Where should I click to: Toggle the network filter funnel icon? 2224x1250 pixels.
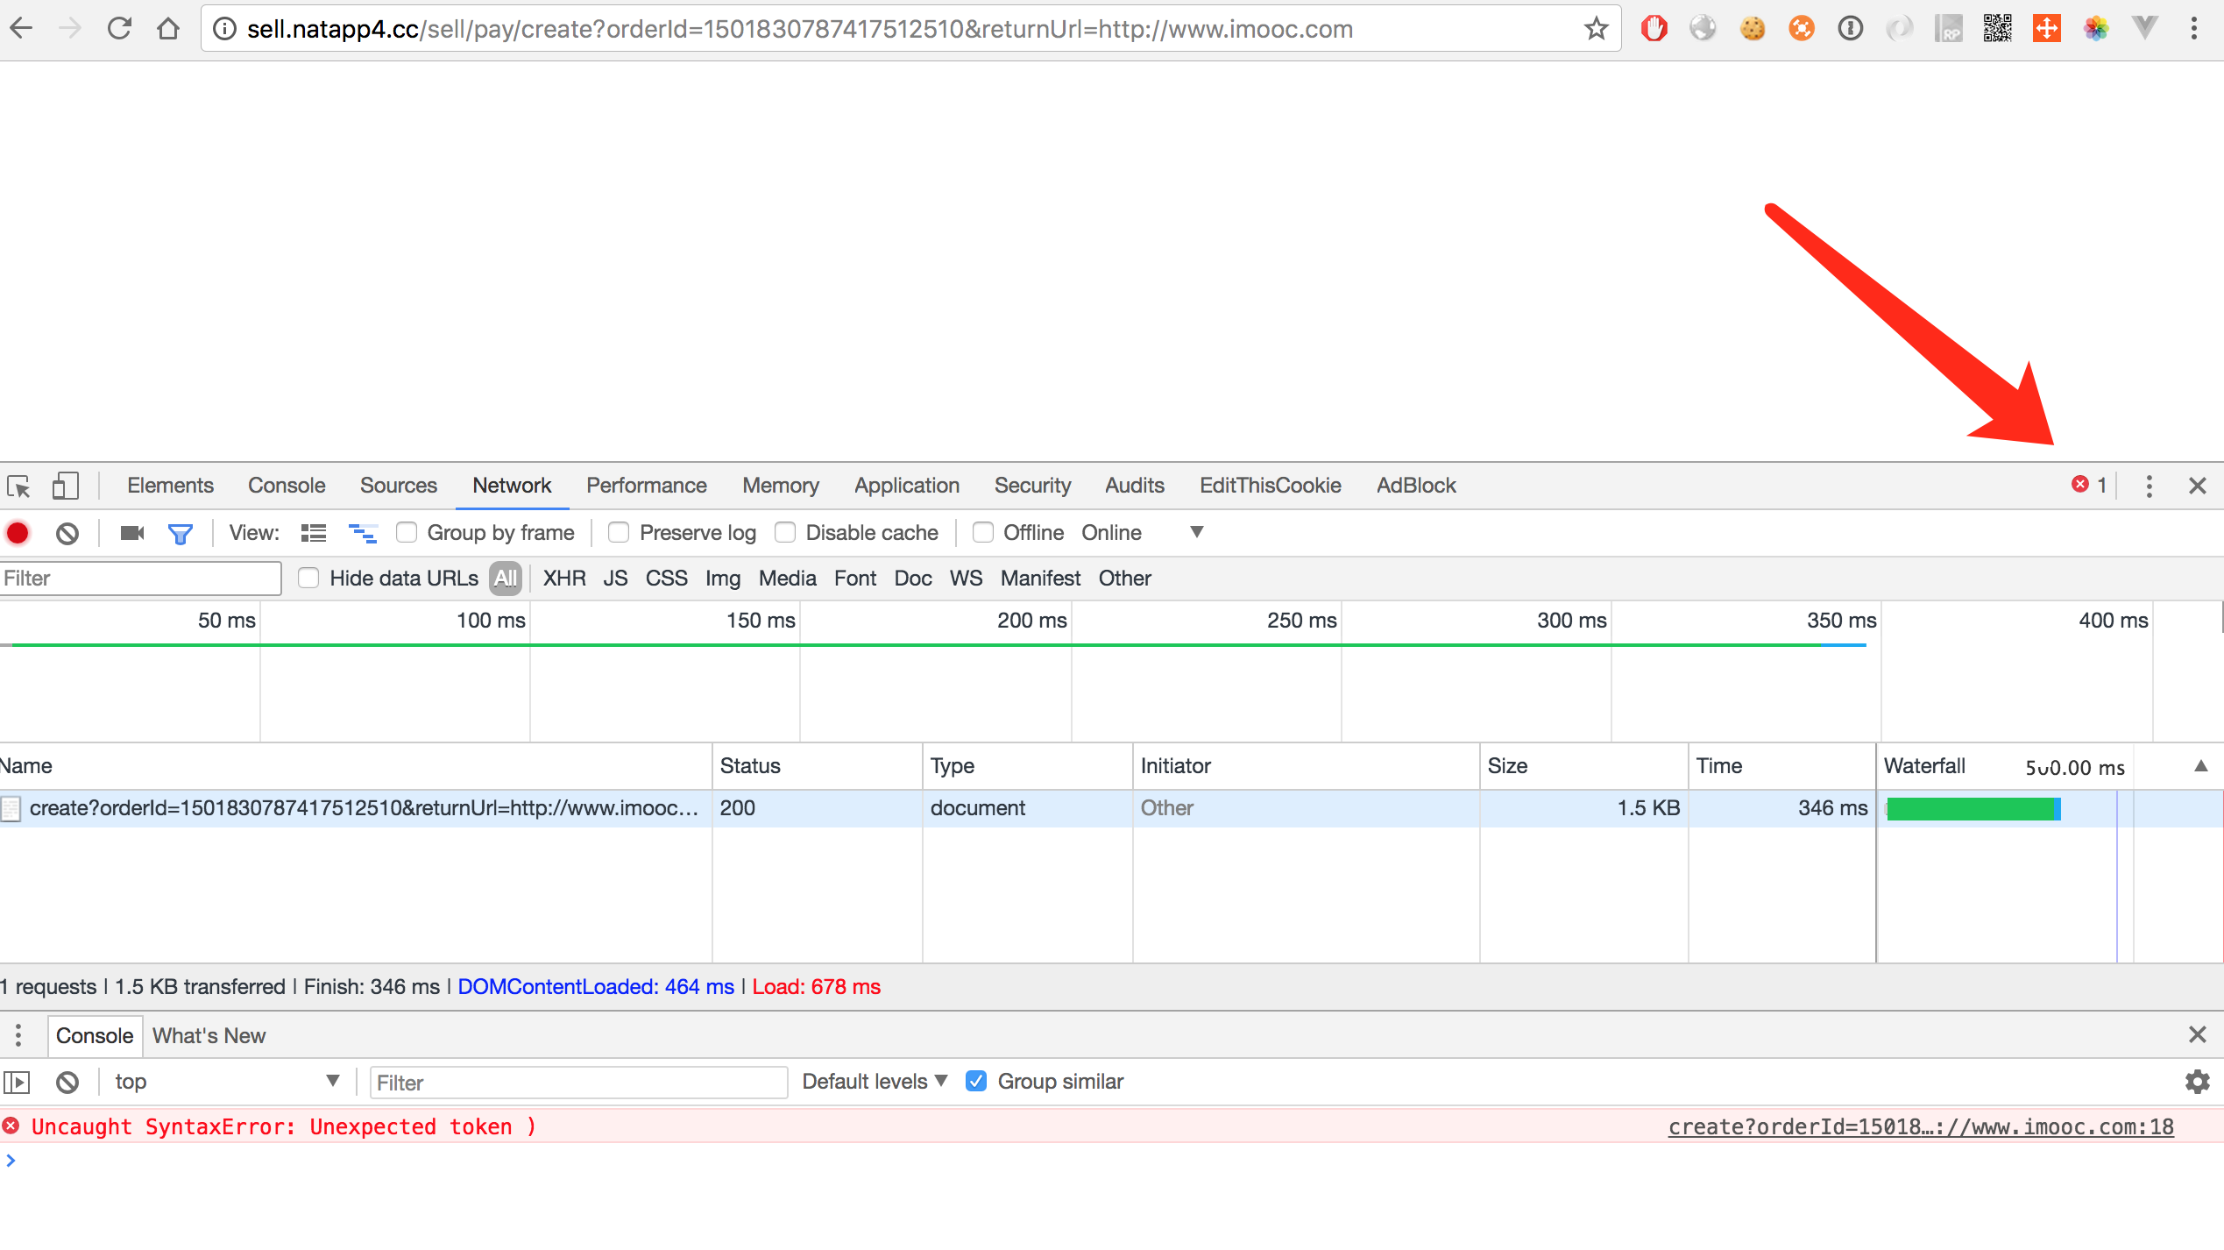point(180,533)
